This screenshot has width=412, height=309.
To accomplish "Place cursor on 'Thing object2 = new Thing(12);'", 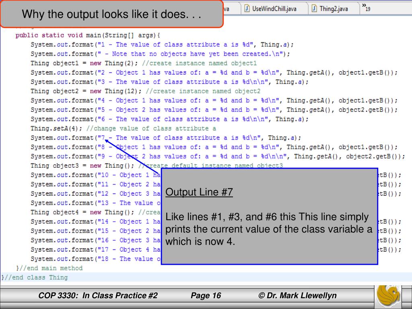I will coord(86,91).
